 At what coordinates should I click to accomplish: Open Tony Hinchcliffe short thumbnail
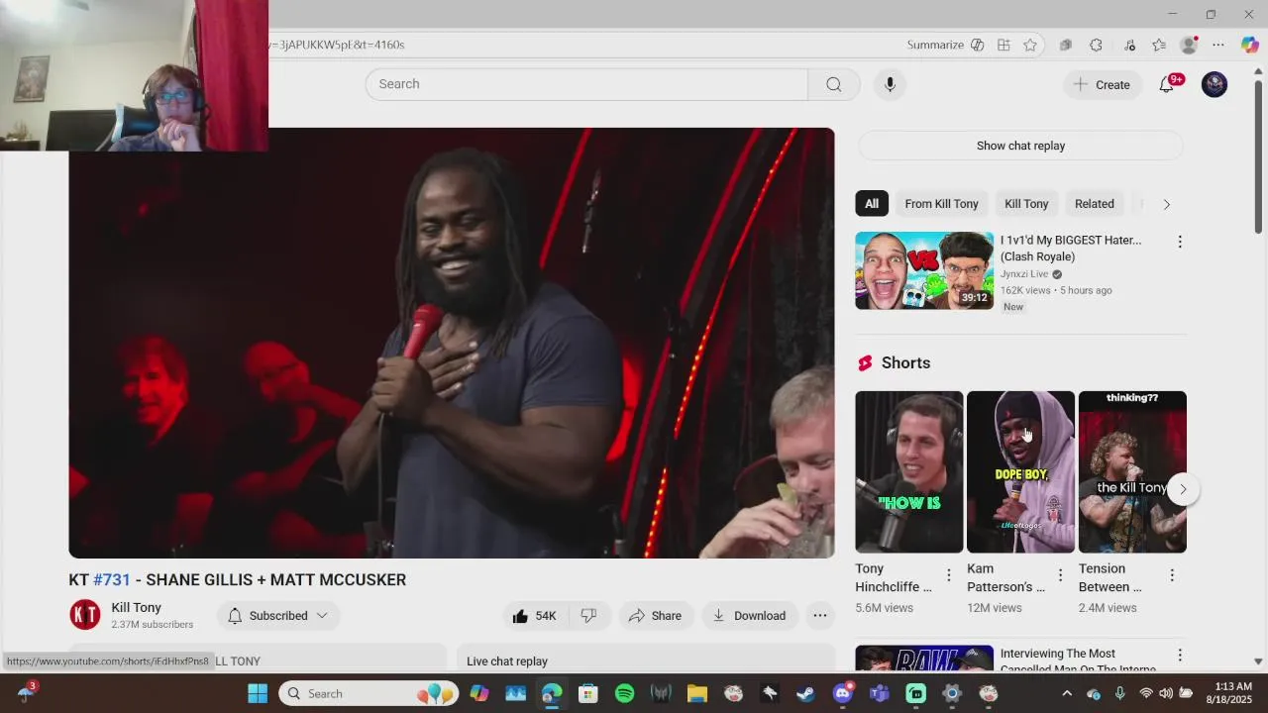point(909,471)
